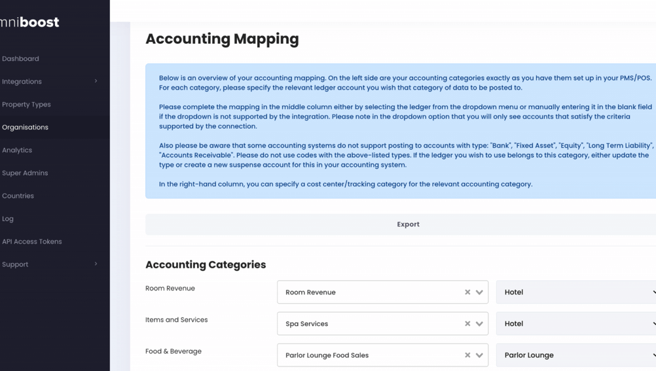
Task: Navigate to Super Admins
Action: 25,173
